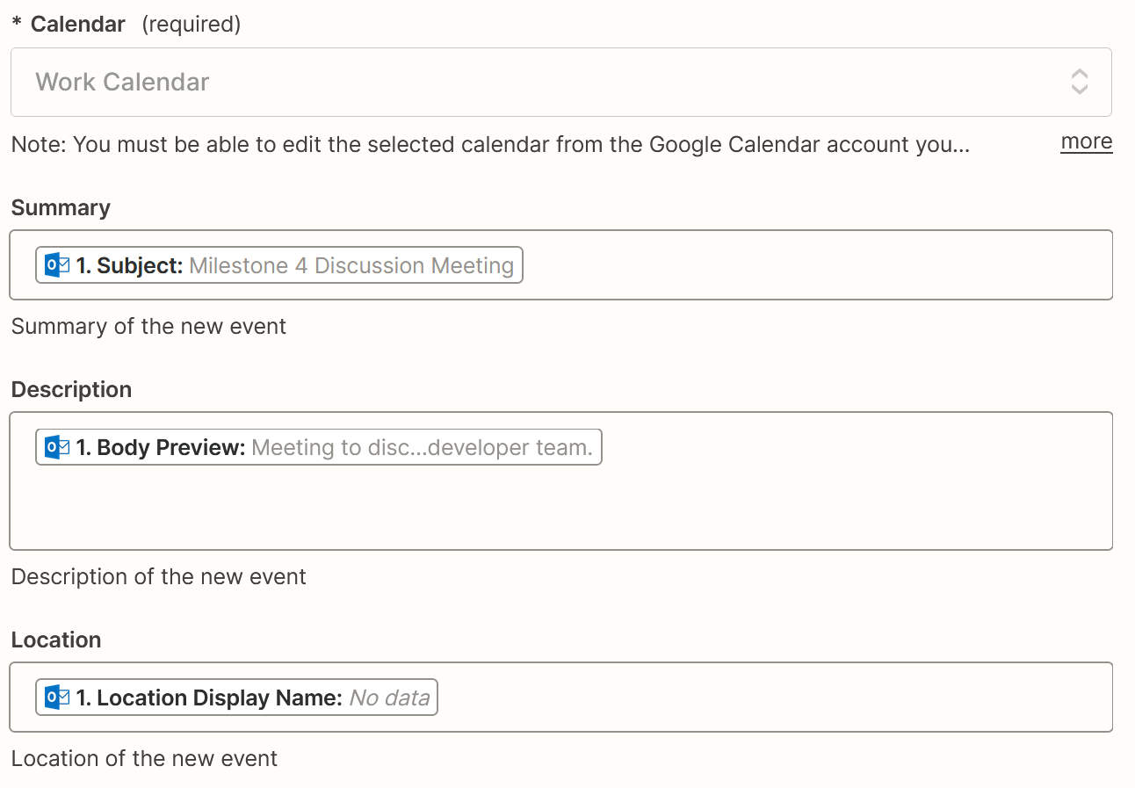Open the Work Calendar dropdown

pos(545,82)
